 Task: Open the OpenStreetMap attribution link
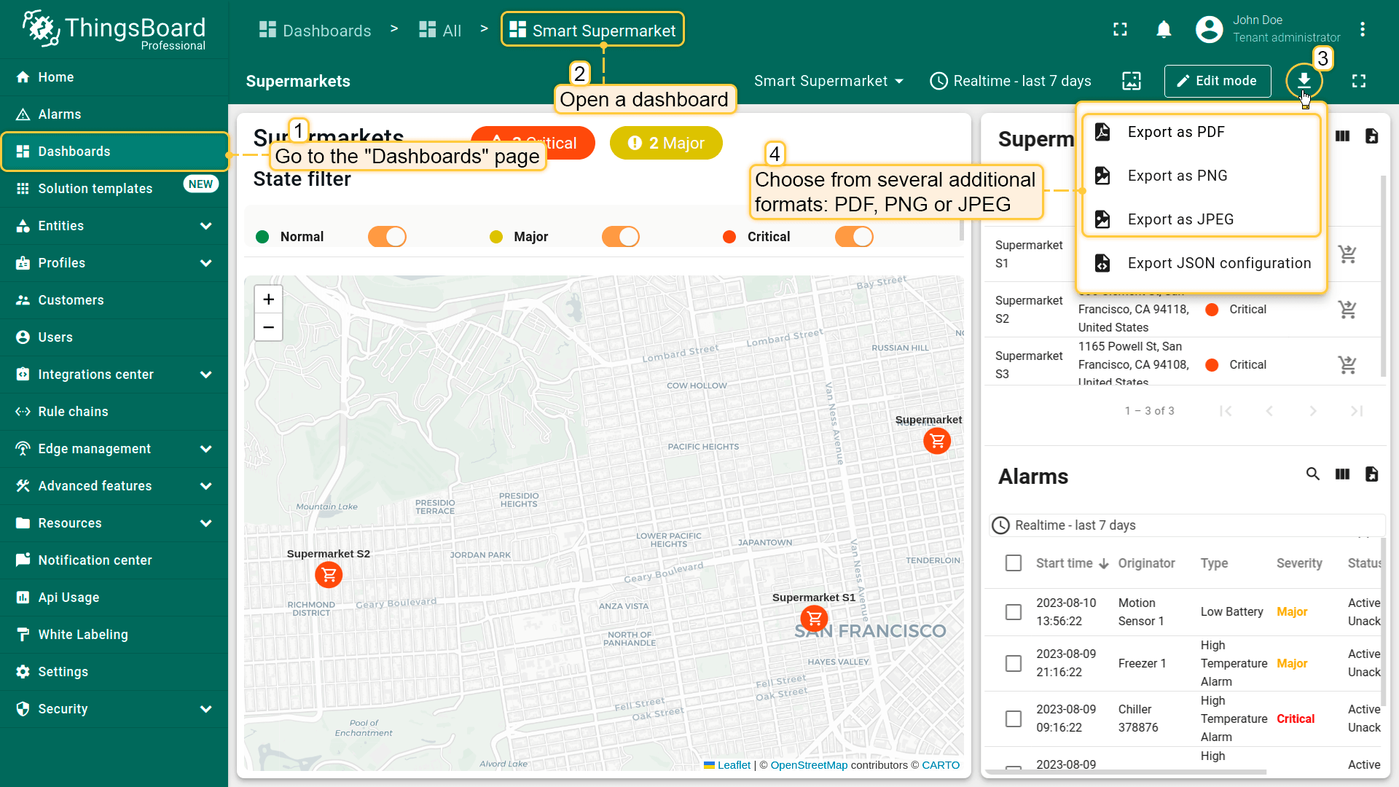click(x=809, y=765)
